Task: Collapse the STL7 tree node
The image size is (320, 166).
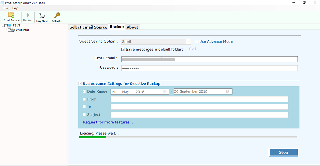Action: [3, 26]
